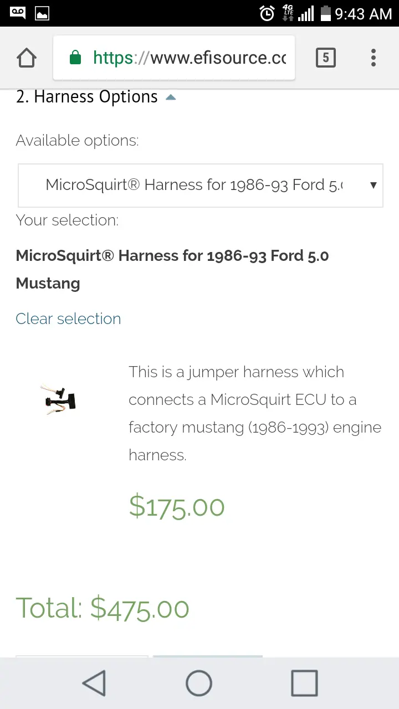Tap the alarm clock status icon
The height and width of the screenshot is (709, 399).
point(267,13)
